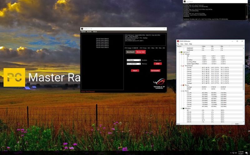Click the Utilization category icon

(183, 108)
